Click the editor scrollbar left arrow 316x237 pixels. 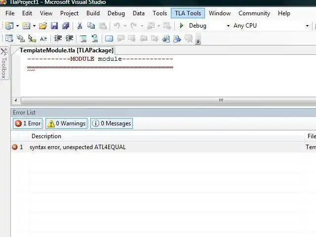point(16,100)
